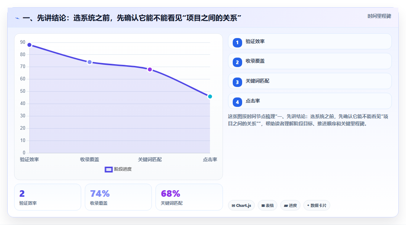The image size is (406, 225).
Task: Click the 68% 关键词匹配 data card
Action: pyautogui.click(x=189, y=197)
